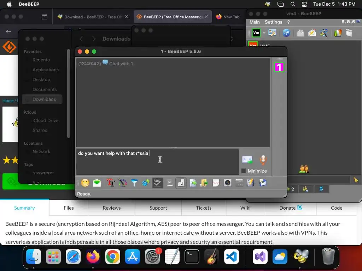362x271 pixels.
Task: Open the emoticons smiley picker
Action: (x=85, y=183)
